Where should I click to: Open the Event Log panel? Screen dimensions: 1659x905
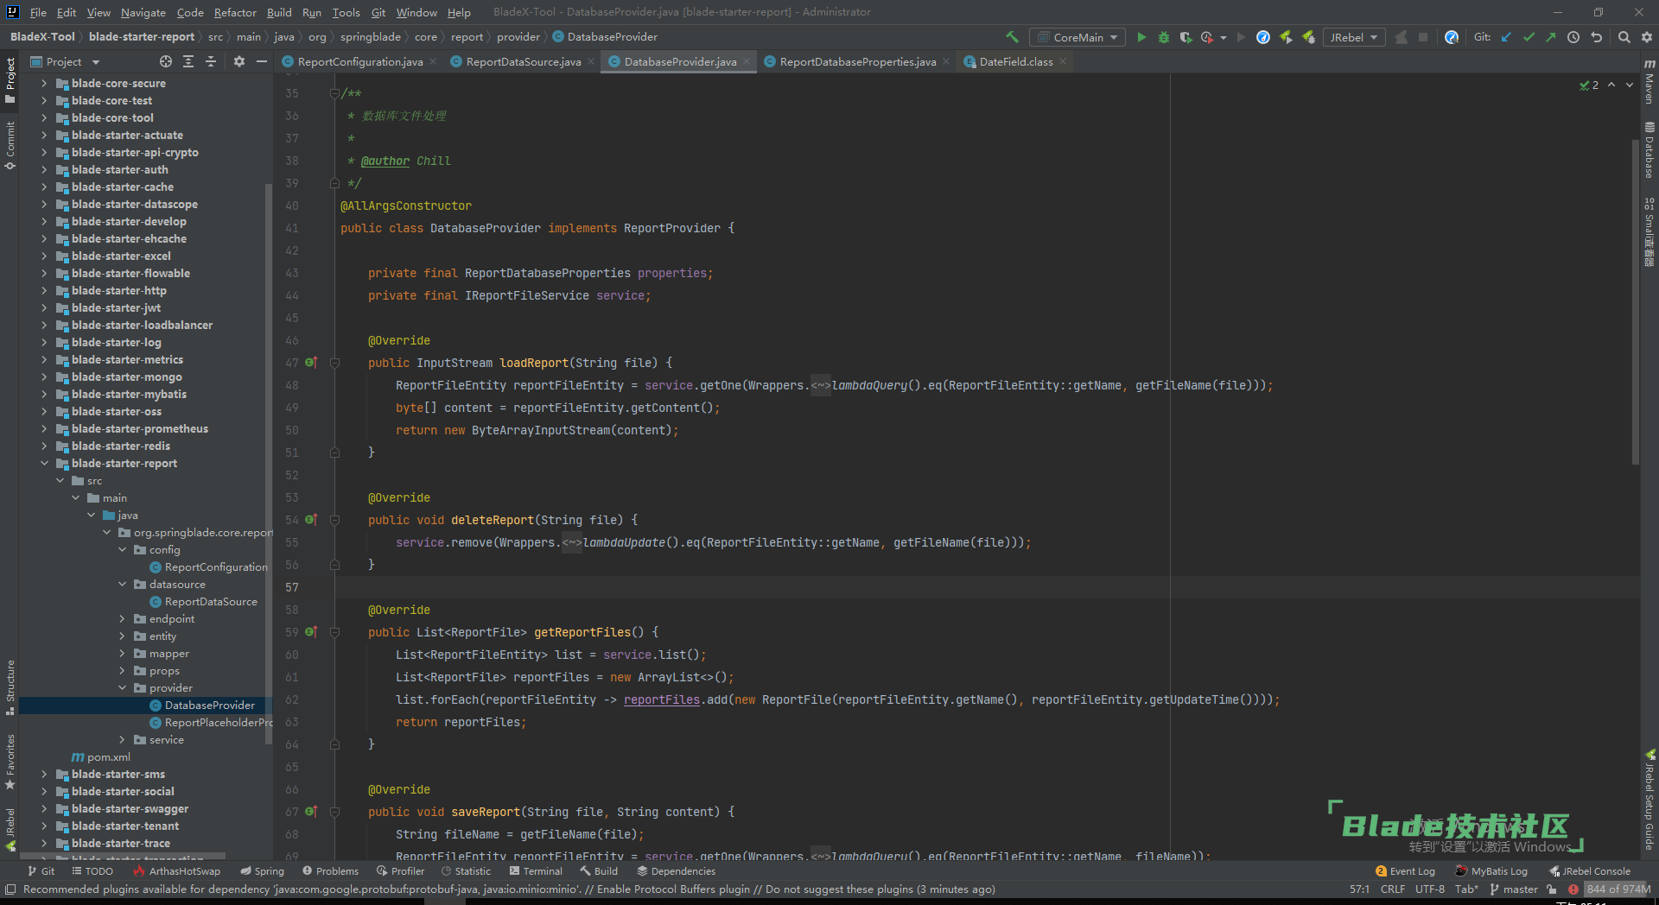coord(1405,871)
